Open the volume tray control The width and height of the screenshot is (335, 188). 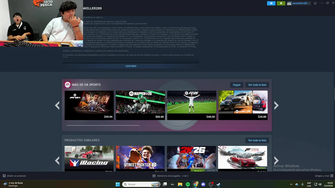[320, 184]
